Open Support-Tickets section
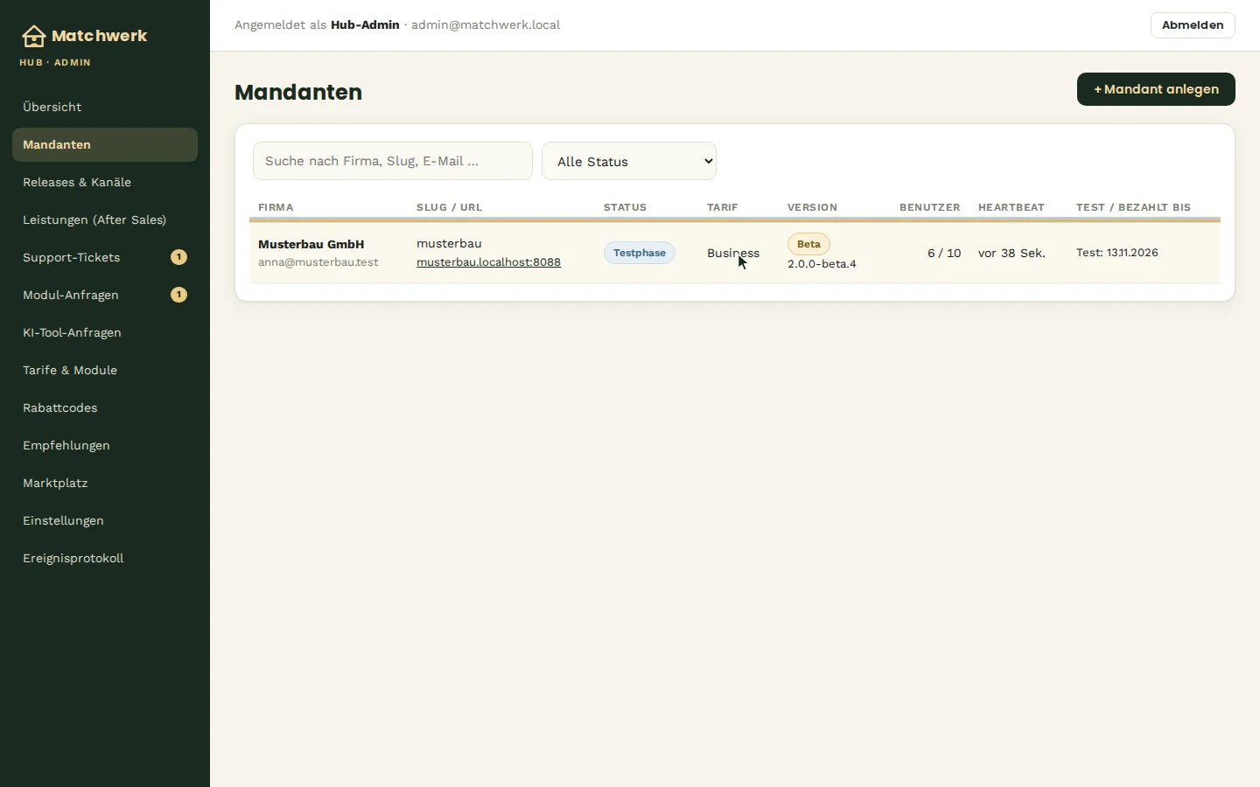Viewport: 1260px width, 787px height. [x=105, y=257]
